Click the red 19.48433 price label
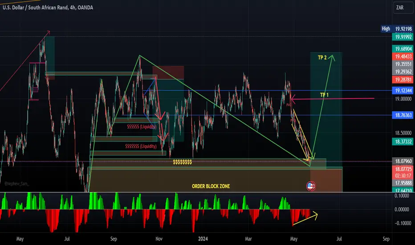 point(403,57)
